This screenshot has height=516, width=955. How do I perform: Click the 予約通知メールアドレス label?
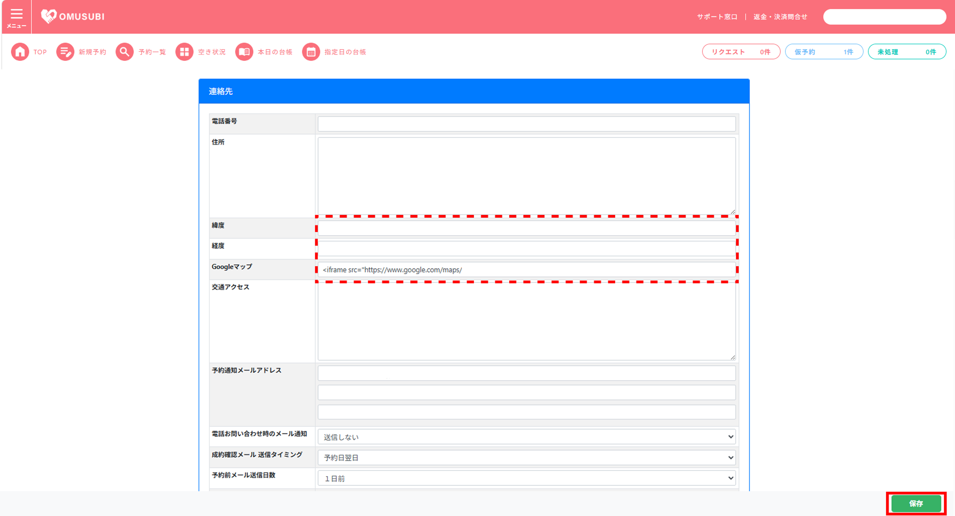pyautogui.click(x=246, y=370)
